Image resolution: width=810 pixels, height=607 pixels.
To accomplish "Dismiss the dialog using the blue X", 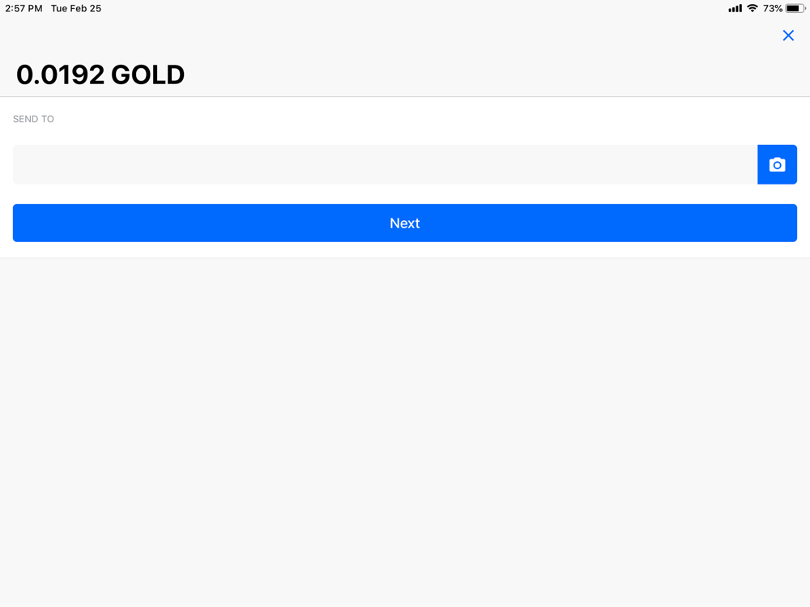I will point(788,36).
